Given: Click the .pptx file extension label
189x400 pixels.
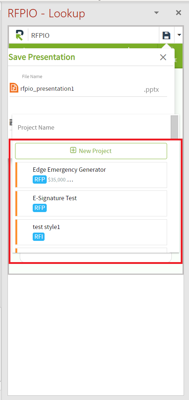Looking at the screenshot, I should [151, 90].
